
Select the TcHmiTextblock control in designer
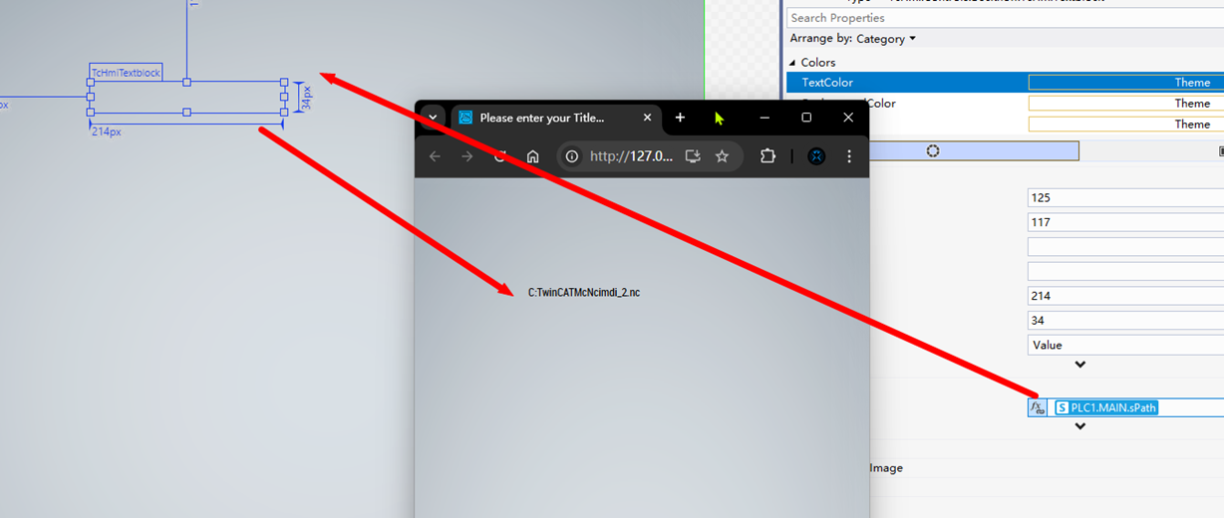pos(186,98)
